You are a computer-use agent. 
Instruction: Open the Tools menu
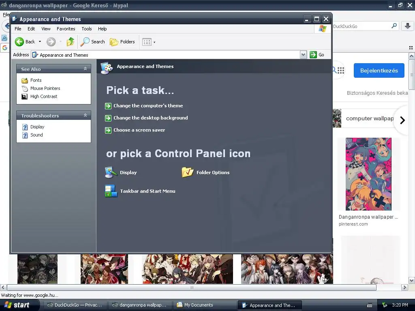click(x=87, y=29)
